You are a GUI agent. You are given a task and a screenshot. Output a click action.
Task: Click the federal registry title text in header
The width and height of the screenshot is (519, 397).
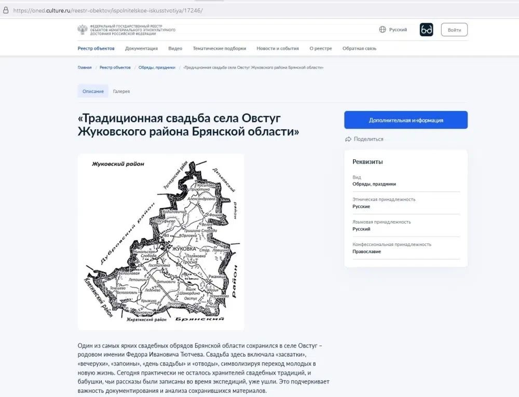[133, 30]
